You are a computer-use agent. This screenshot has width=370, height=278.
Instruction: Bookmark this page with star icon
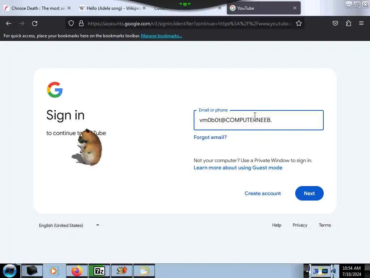[x=299, y=24]
